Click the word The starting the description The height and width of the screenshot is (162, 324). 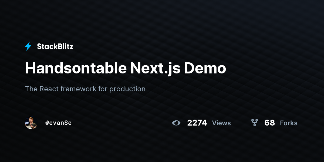click(x=31, y=89)
